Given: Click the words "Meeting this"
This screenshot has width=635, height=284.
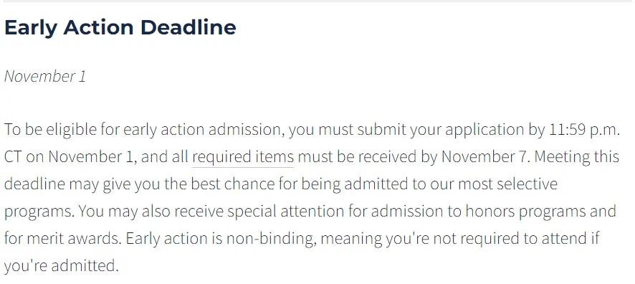Looking at the screenshot, I should (577, 157).
